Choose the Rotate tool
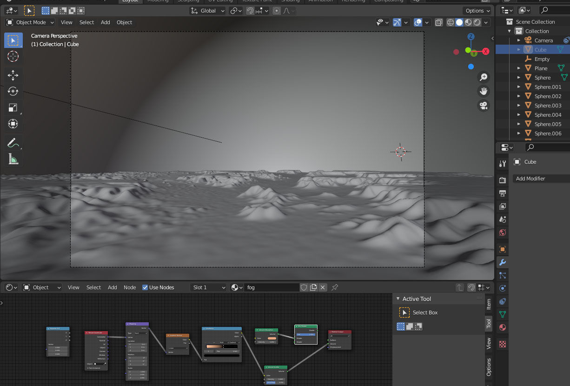This screenshot has width=570, height=386. 13,91
